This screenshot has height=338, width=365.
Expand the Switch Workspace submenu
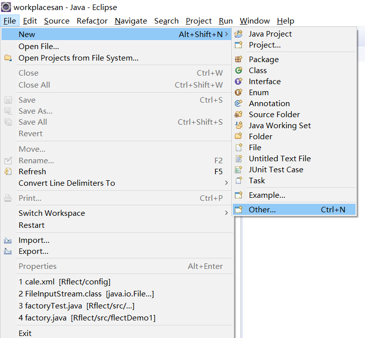[226, 213]
